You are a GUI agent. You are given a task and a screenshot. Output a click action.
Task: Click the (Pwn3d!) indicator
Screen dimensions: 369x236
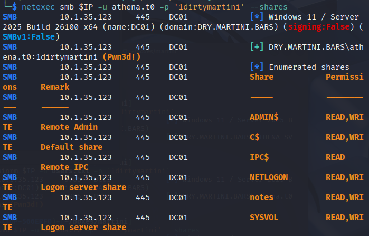pos(121,57)
